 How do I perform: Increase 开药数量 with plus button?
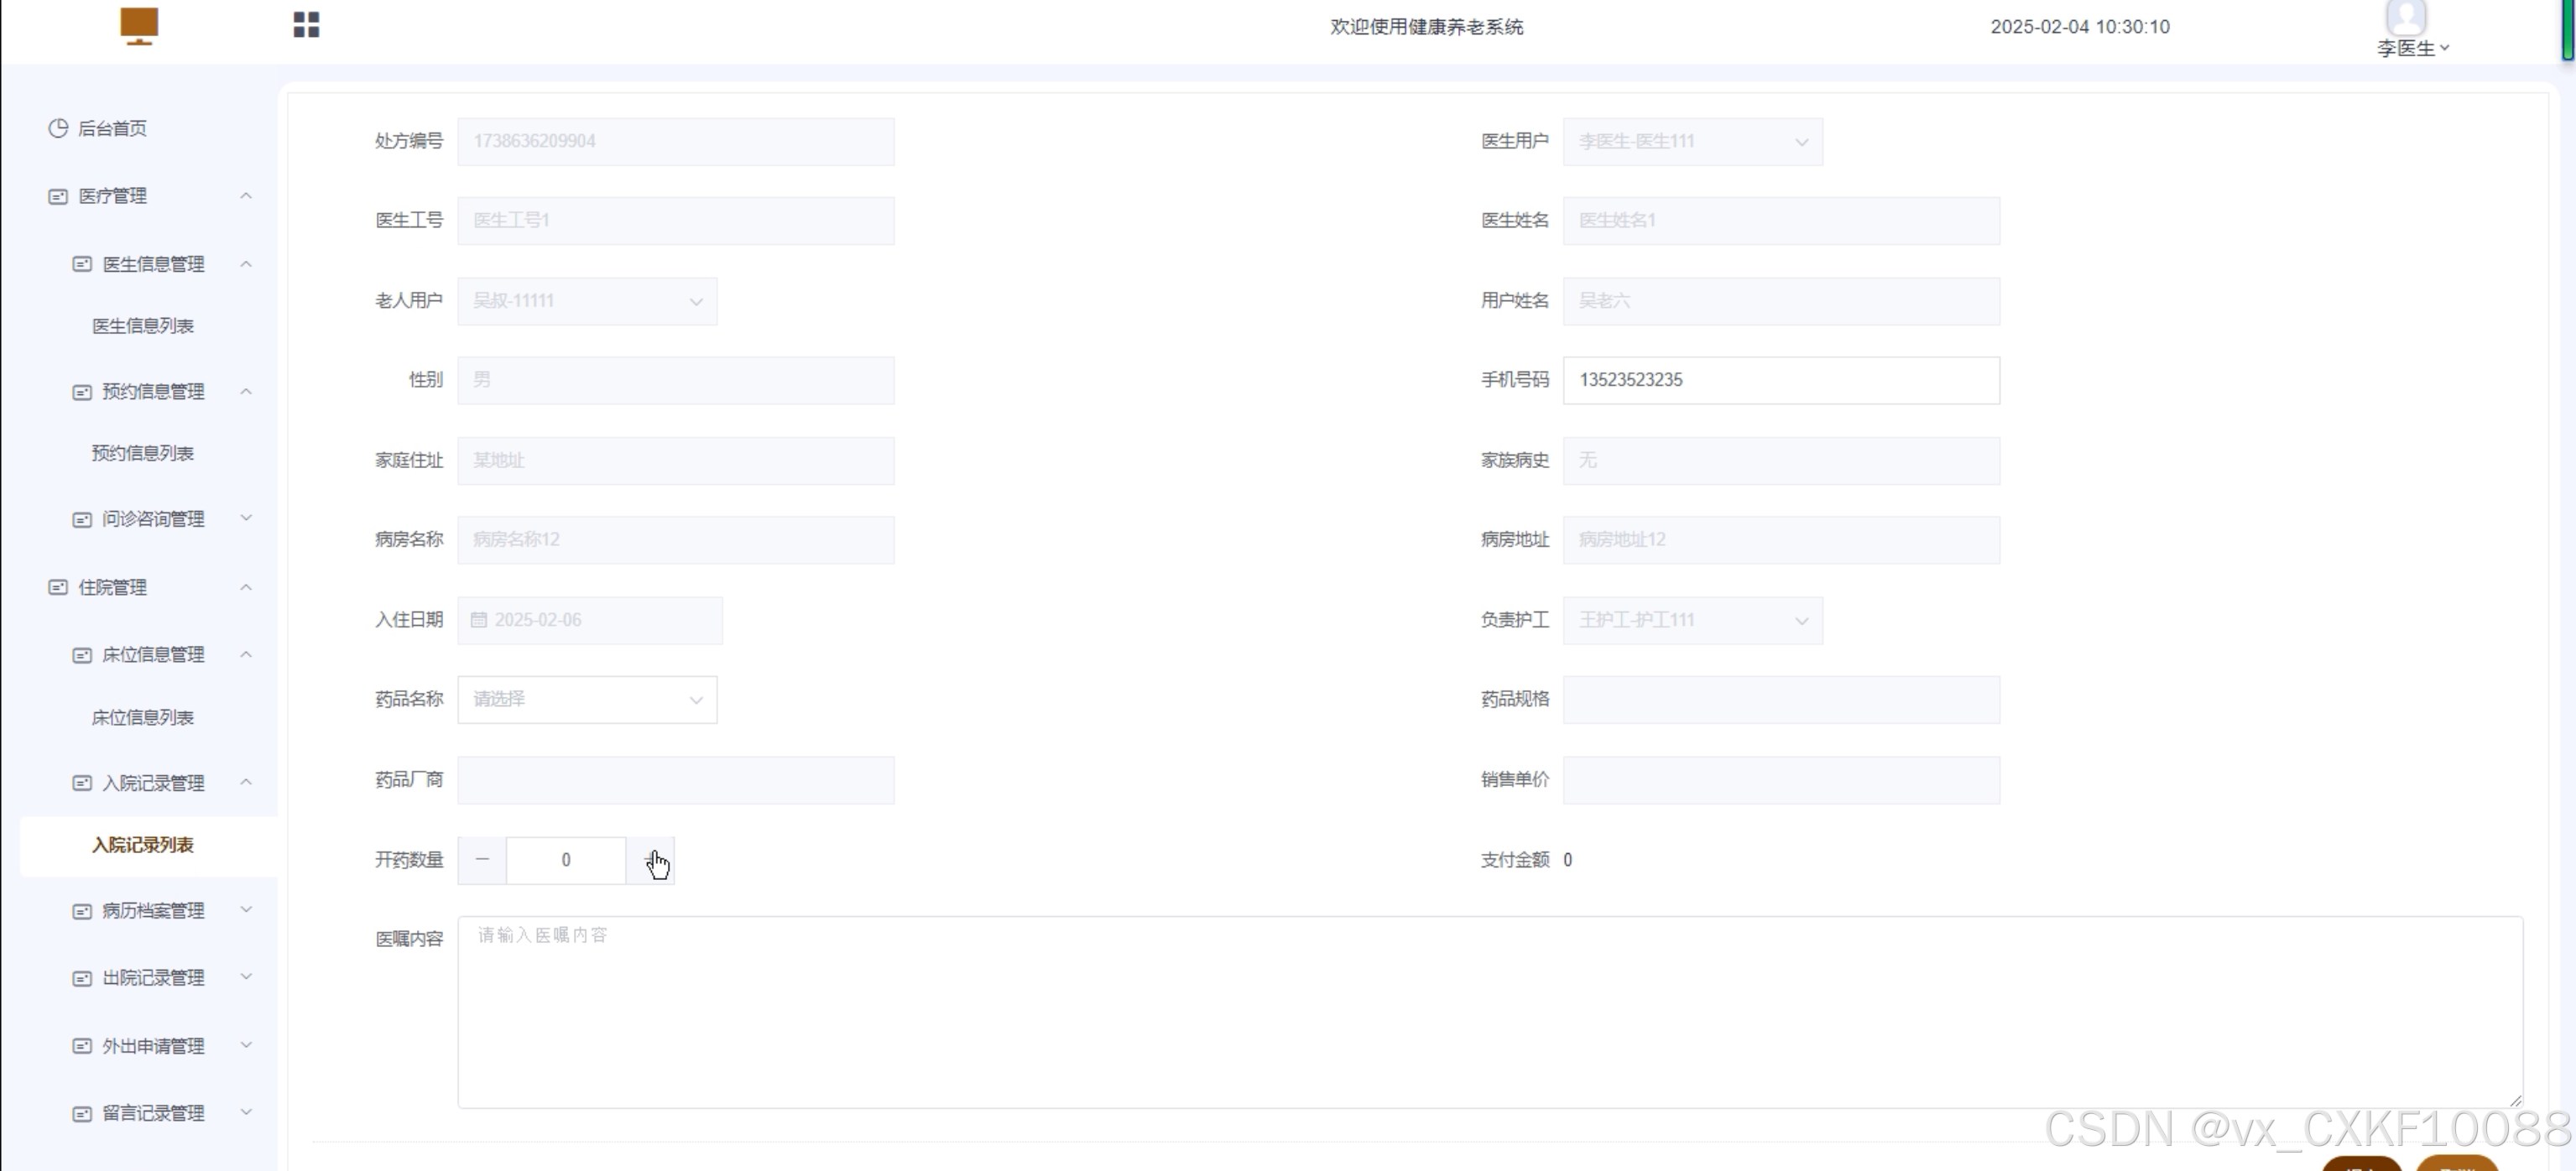point(651,860)
